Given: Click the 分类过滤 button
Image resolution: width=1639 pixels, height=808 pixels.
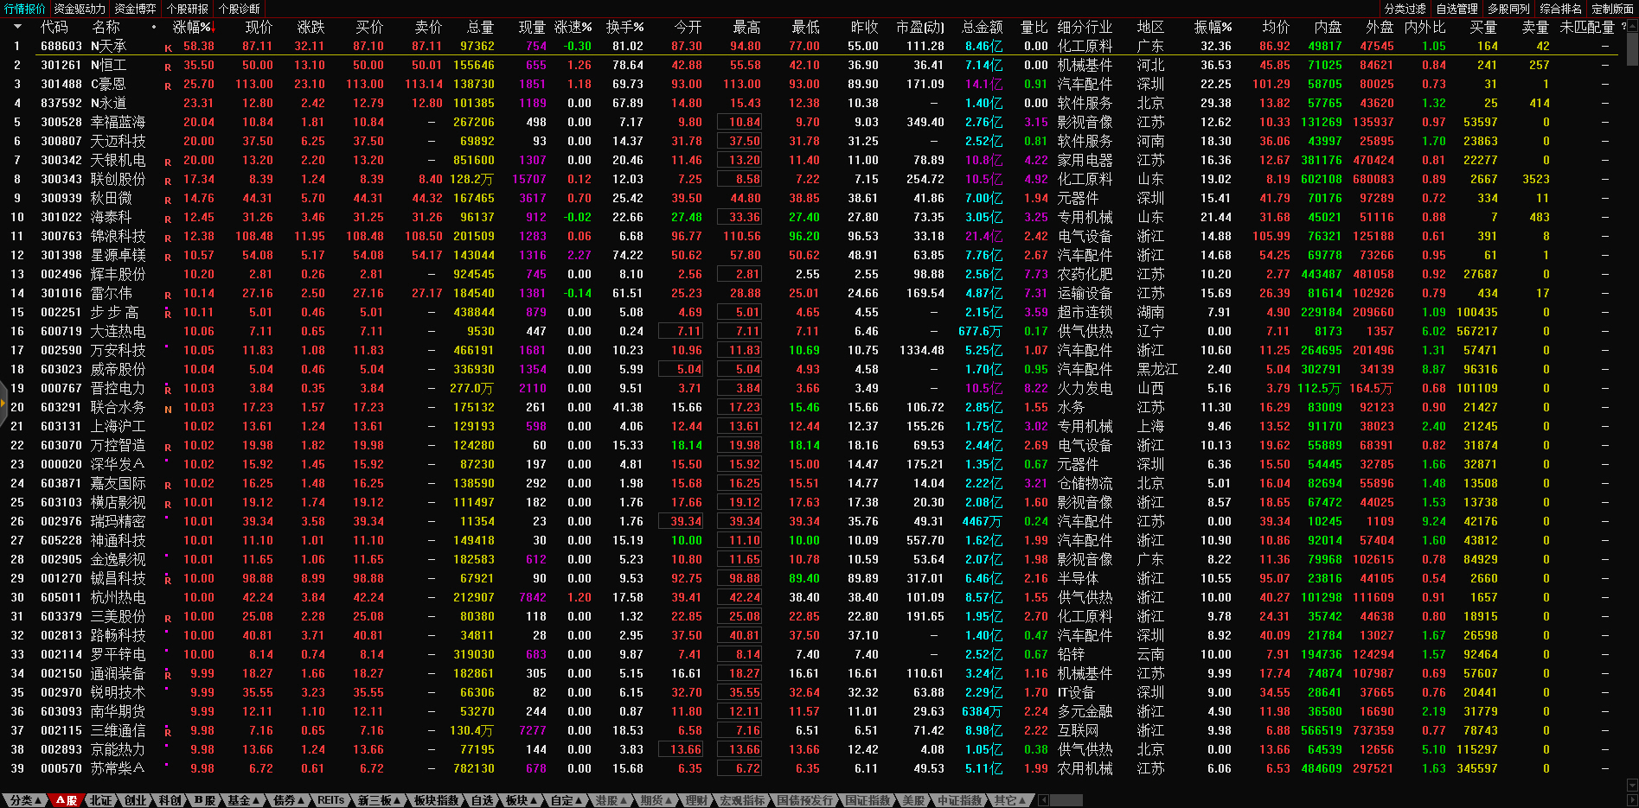Looking at the screenshot, I should [1405, 9].
